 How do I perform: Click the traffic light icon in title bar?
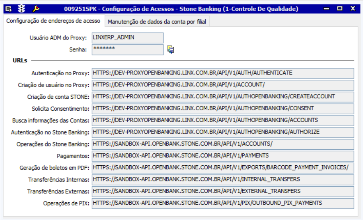[21, 9]
